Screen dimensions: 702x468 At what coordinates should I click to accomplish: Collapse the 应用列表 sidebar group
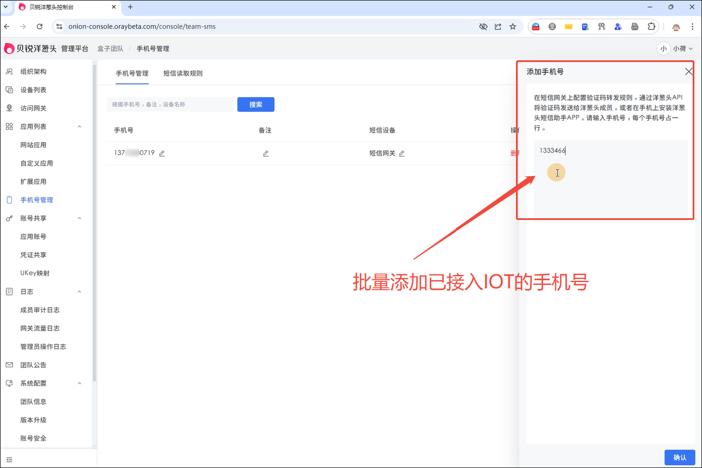80,126
